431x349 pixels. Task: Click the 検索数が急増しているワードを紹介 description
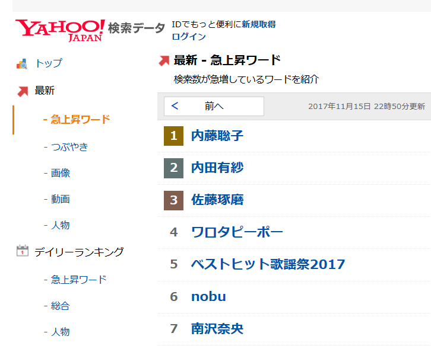pos(246,79)
